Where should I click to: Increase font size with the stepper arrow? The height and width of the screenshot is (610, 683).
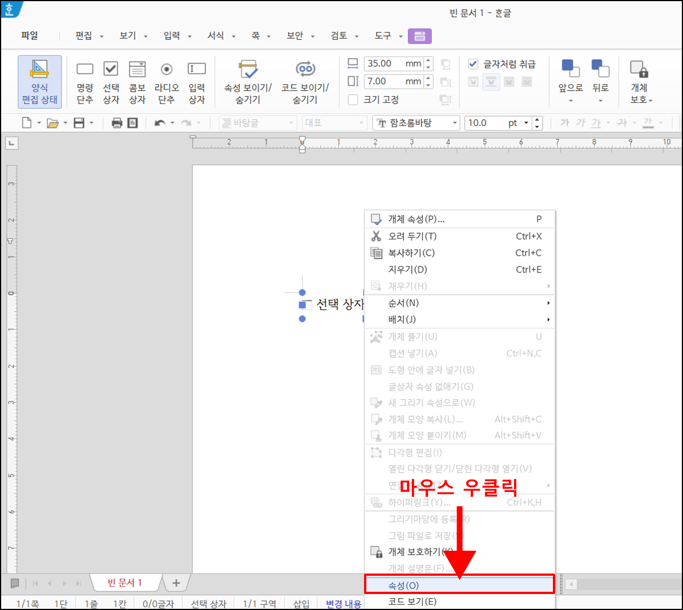(x=537, y=119)
